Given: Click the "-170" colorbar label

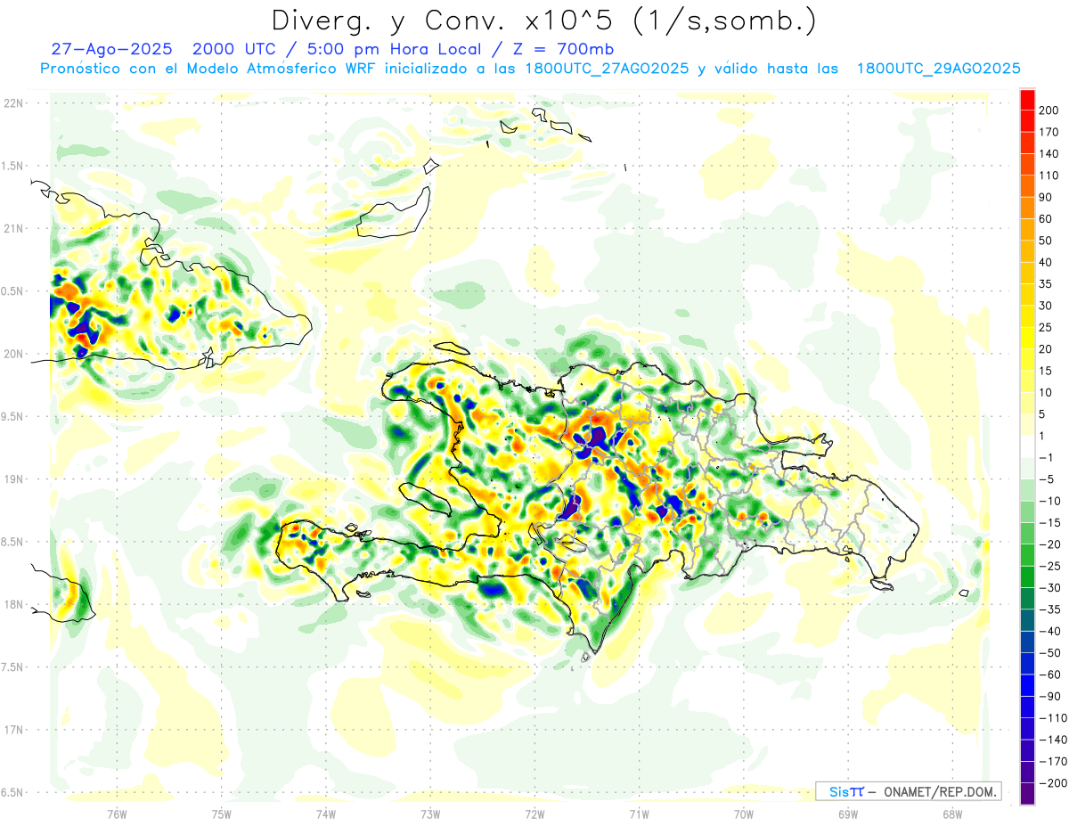Looking at the screenshot, I should click(1054, 761).
